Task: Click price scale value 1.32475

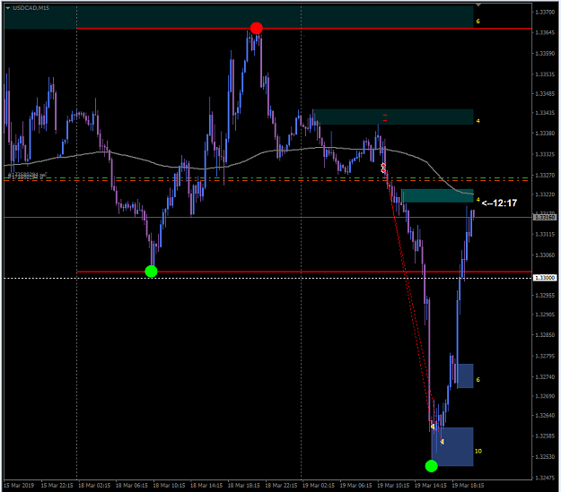Action: point(545,478)
